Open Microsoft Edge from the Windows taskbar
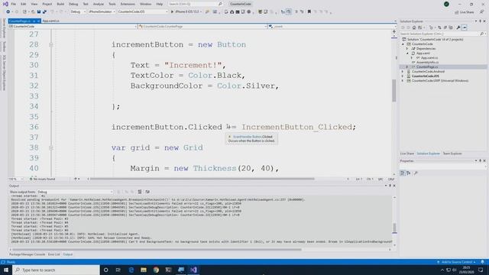Viewport: 489px width, 275px height. tap(131, 270)
